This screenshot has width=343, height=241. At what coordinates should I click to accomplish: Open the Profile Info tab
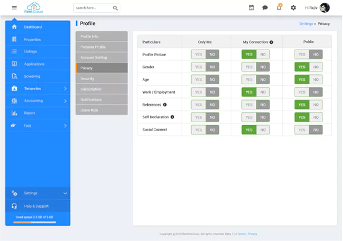click(x=102, y=36)
